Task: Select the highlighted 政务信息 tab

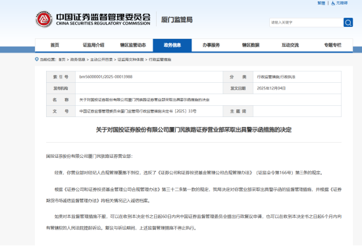Action: (172, 45)
